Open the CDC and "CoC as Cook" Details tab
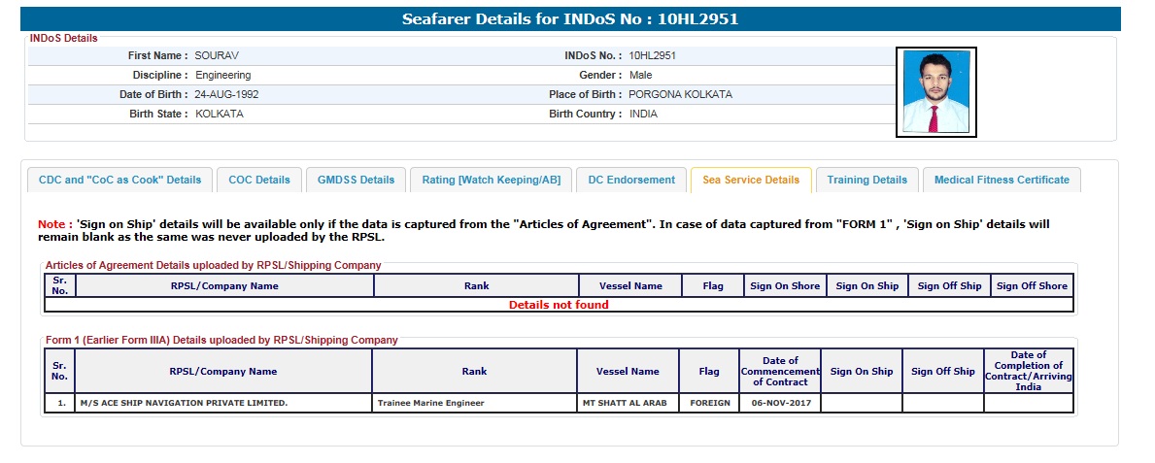 [119, 180]
